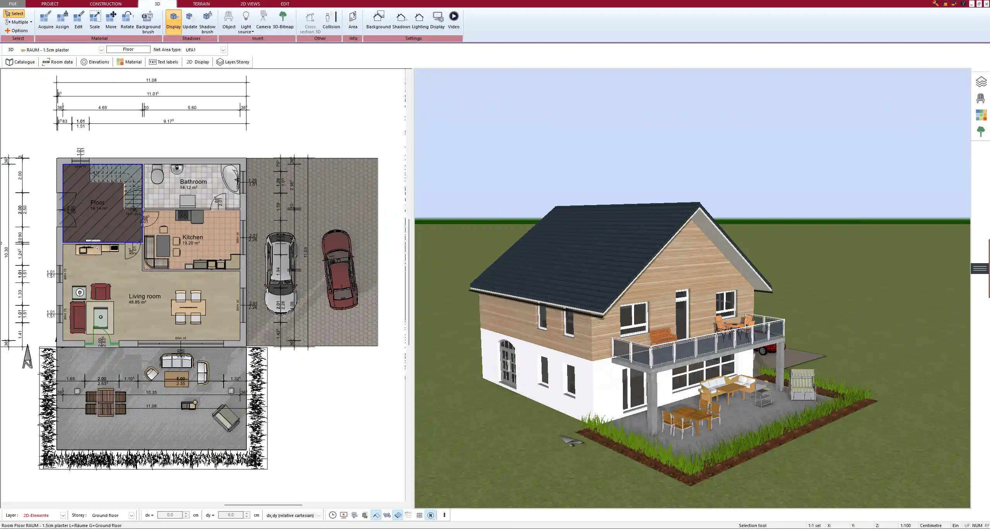
Task: Open the Layer/Storey panel button
Action: pyautogui.click(x=233, y=62)
